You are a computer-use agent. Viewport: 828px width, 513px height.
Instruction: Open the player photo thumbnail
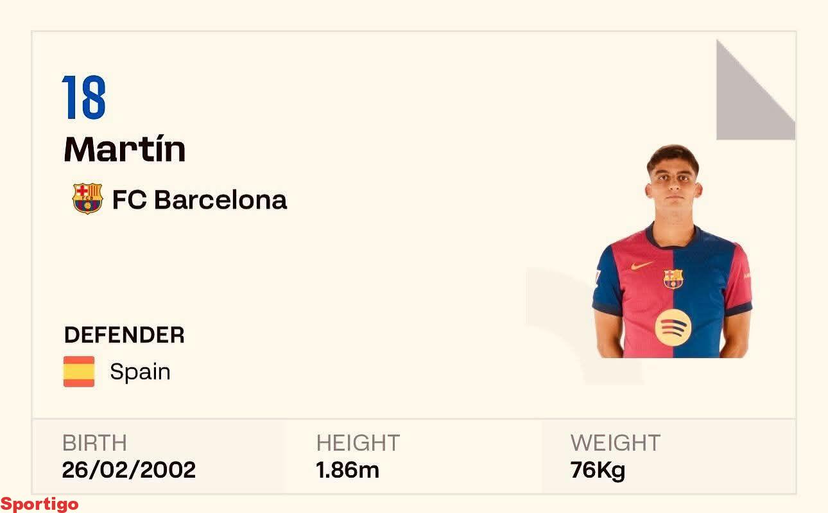(671, 257)
